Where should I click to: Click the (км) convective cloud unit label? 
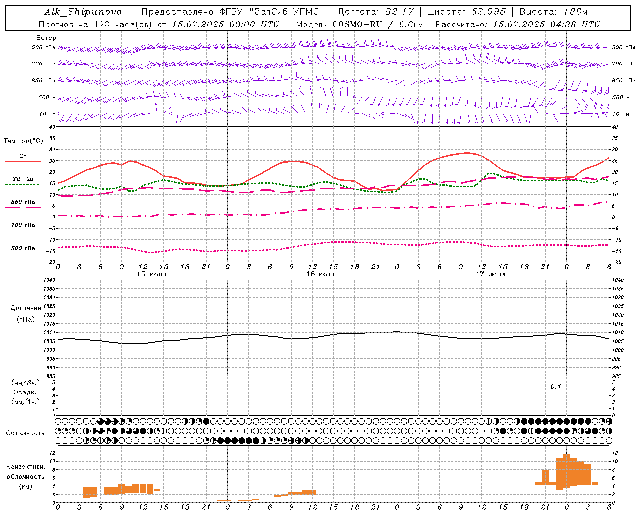[25, 486]
